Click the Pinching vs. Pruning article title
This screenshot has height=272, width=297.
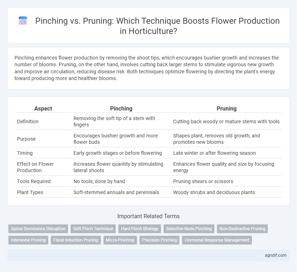pos(157,26)
